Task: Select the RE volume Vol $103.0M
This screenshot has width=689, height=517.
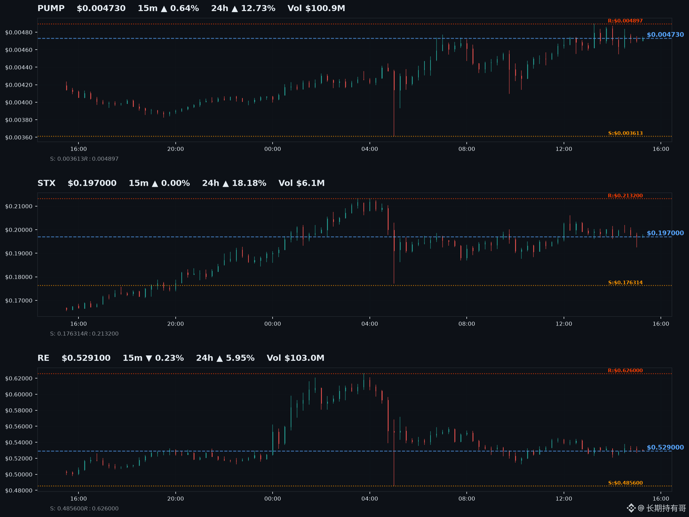Action: [x=295, y=358]
